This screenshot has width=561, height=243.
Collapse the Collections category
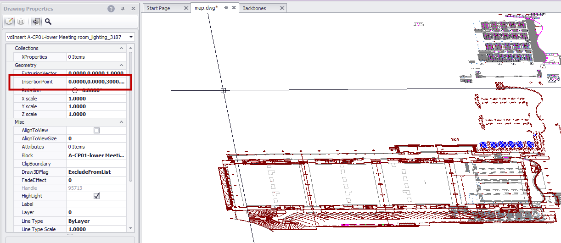[x=122, y=48]
